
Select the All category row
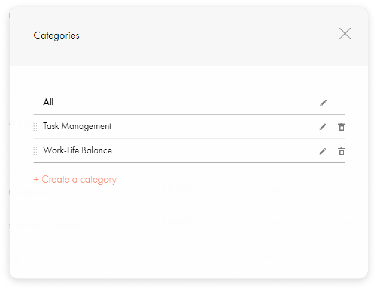coord(189,102)
